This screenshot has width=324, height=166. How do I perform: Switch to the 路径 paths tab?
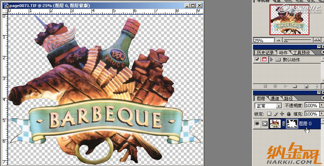point(288,98)
